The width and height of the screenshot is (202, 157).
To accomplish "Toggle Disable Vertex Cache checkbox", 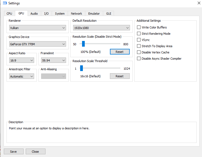I will (139, 52).
